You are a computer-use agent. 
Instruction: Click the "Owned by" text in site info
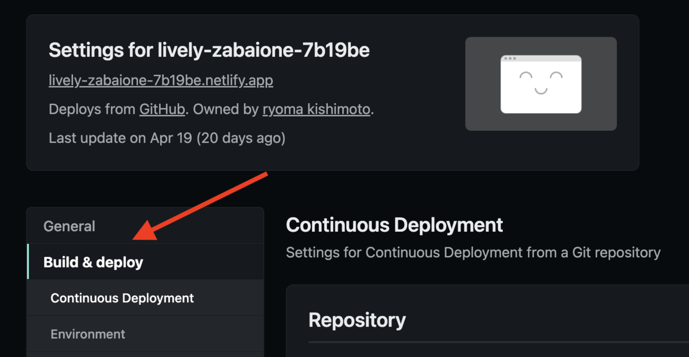(x=226, y=109)
